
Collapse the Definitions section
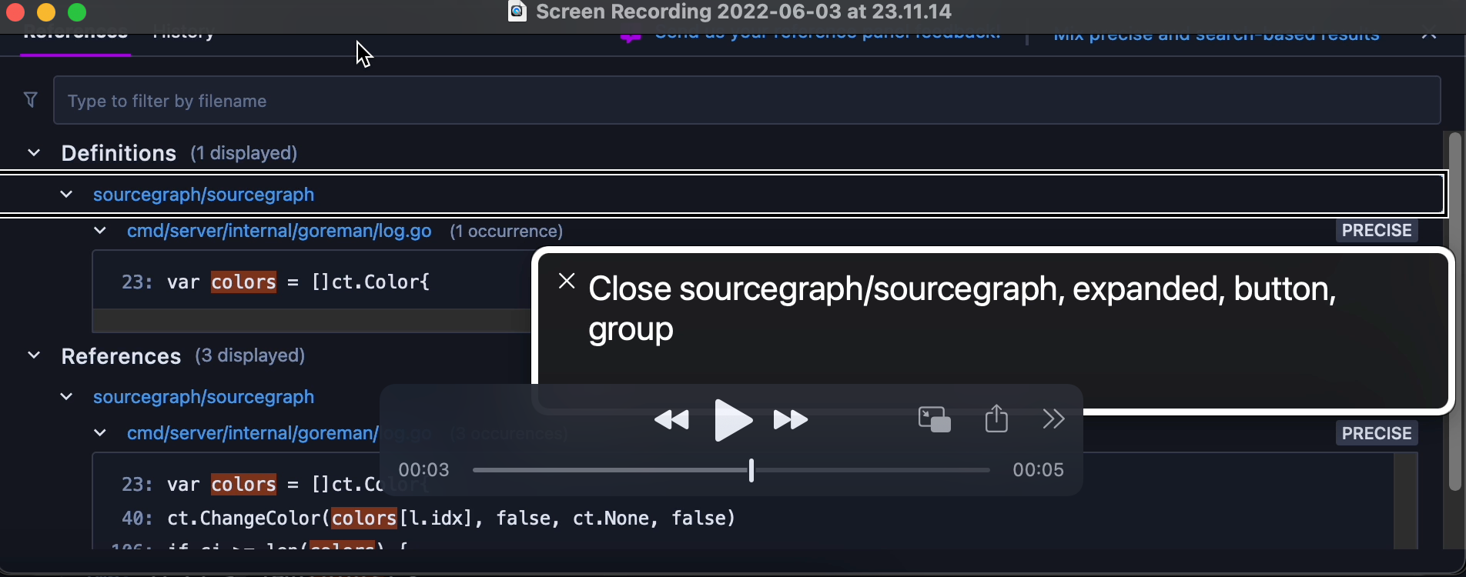click(34, 153)
